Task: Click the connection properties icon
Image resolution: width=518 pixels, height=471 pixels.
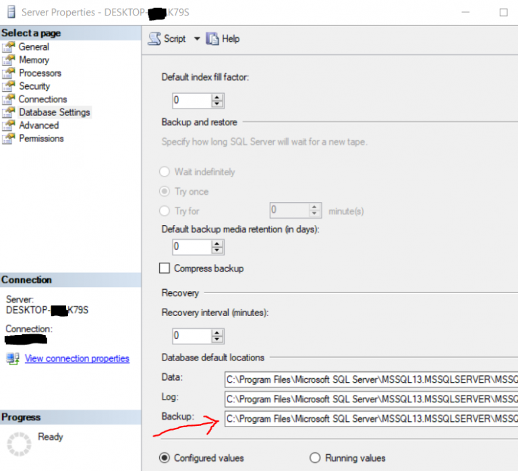Action: pos(13,359)
